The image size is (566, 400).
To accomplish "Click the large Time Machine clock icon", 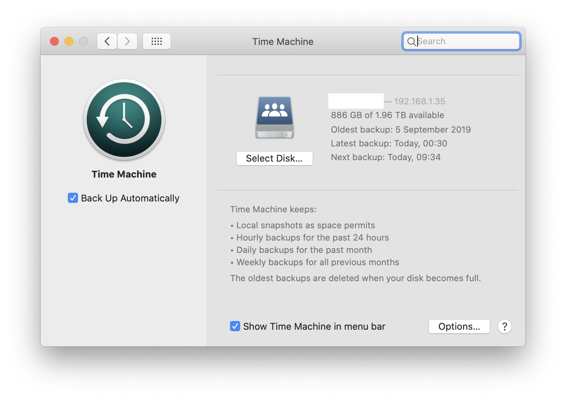I will tap(124, 120).
